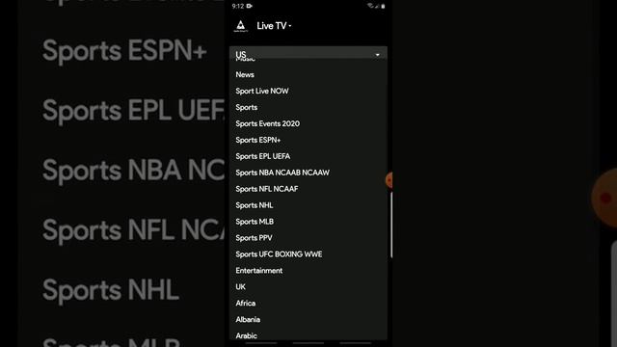Open the Entertainment category
Viewport: 617px width, 347px height.
[x=259, y=271]
